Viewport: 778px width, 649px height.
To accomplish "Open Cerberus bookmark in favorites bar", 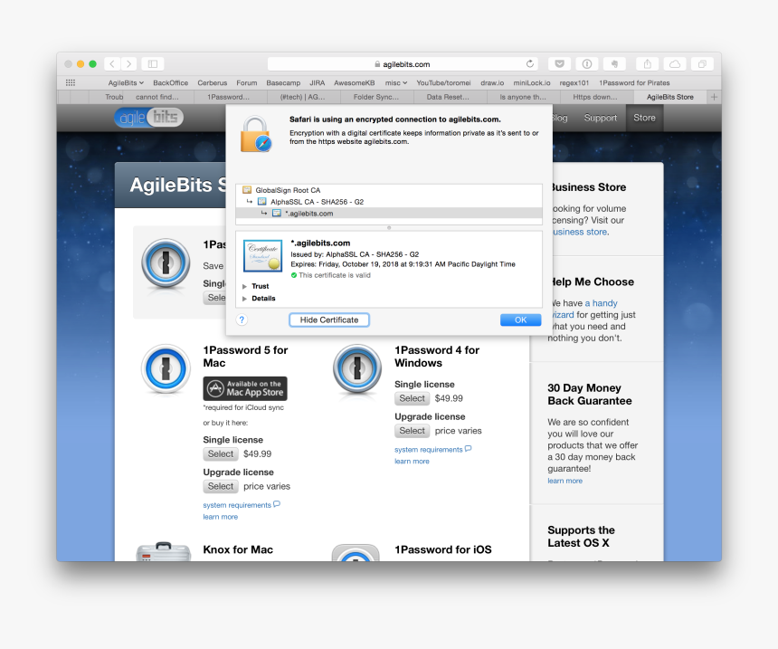I will pyautogui.click(x=213, y=83).
